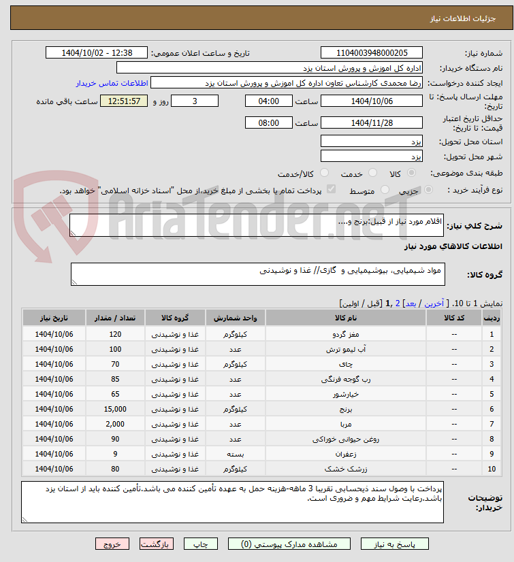Click the خروج exit button

coord(112,544)
